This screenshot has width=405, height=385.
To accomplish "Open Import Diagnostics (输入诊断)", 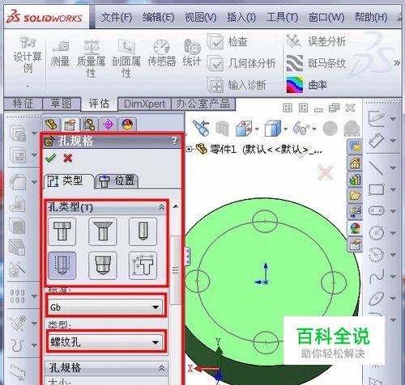I will [x=237, y=85].
